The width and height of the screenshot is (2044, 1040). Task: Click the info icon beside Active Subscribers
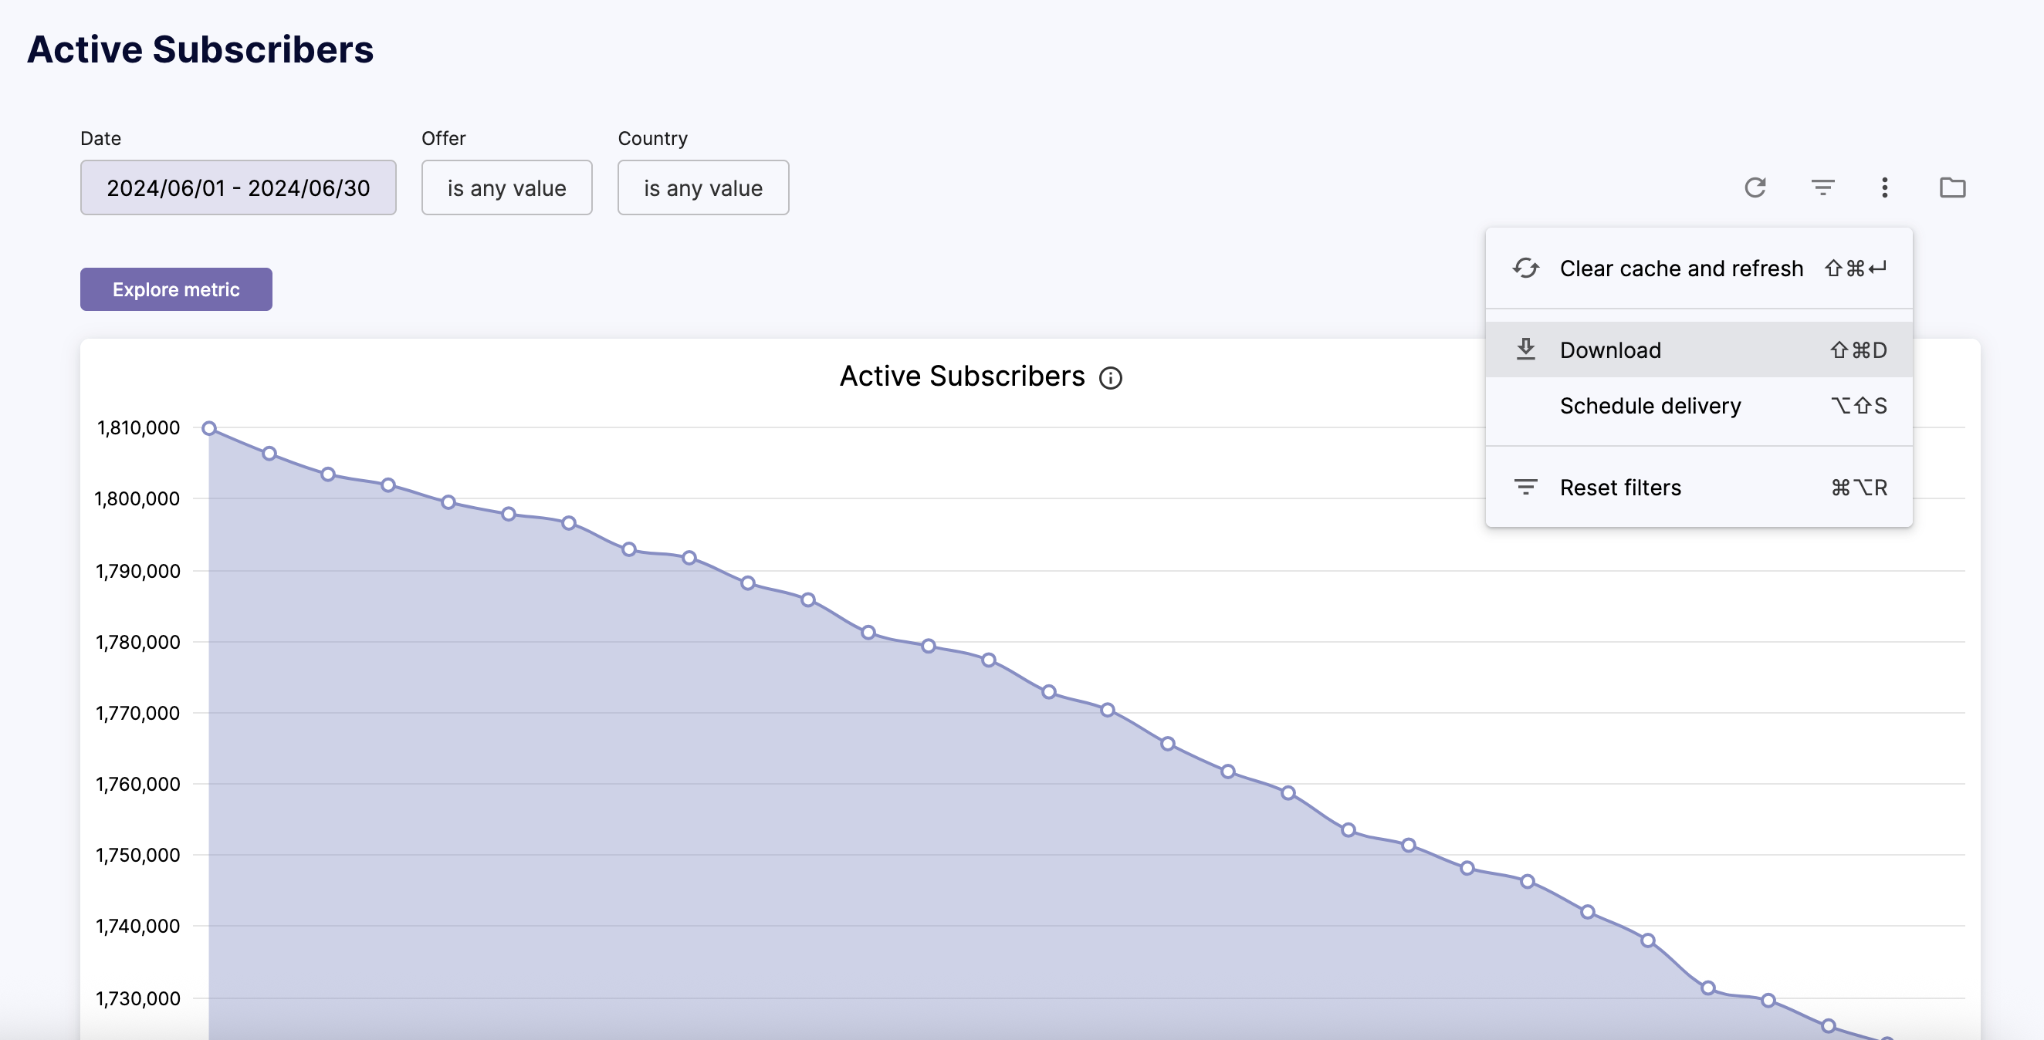(x=1110, y=378)
